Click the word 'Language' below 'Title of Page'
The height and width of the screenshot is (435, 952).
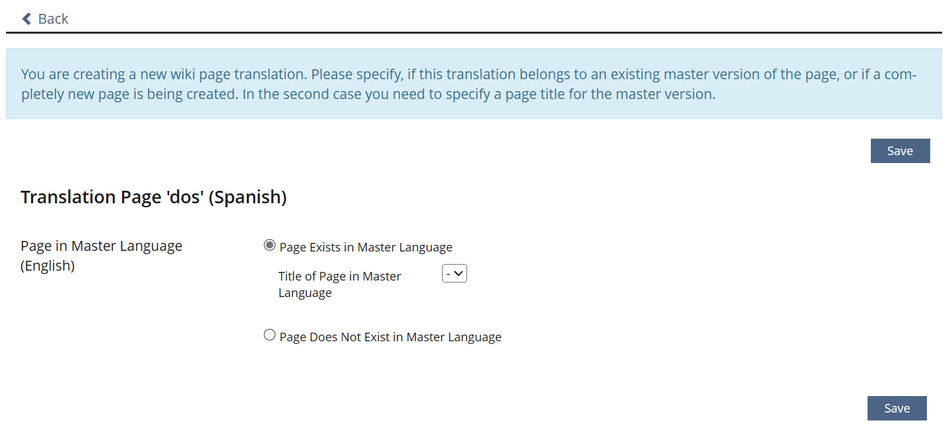[x=305, y=293]
